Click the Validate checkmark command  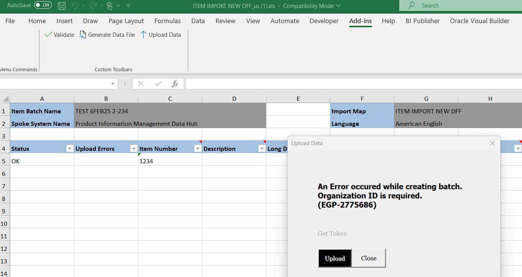pos(59,34)
